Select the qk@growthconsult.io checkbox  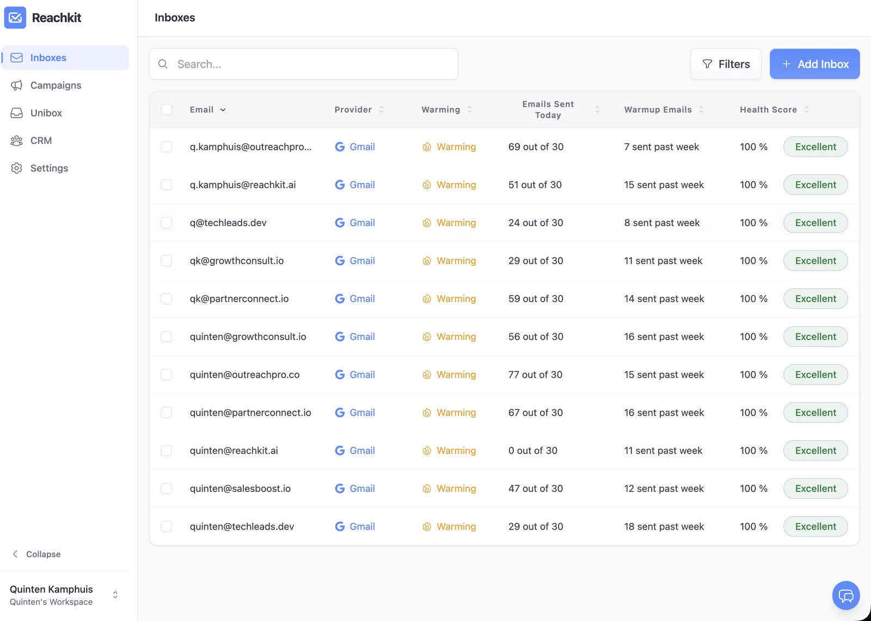(x=167, y=261)
